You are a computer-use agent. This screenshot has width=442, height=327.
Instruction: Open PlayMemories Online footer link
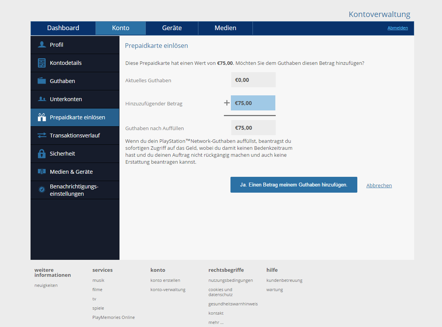(114, 317)
